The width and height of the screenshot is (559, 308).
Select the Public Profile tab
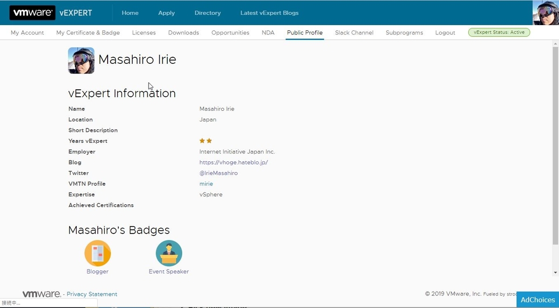305,33
